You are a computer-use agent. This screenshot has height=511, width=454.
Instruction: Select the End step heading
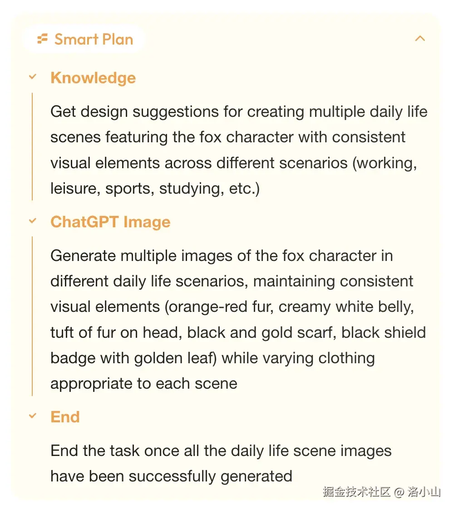click(65, 417)
